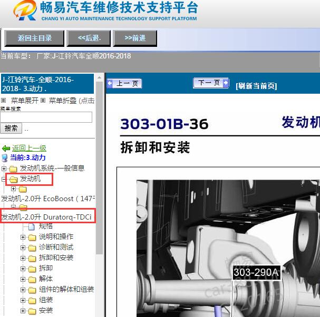Expand the 安装 node
This screenshot has height=317, width=320.
pyautogui.click(x=23, y=311)
